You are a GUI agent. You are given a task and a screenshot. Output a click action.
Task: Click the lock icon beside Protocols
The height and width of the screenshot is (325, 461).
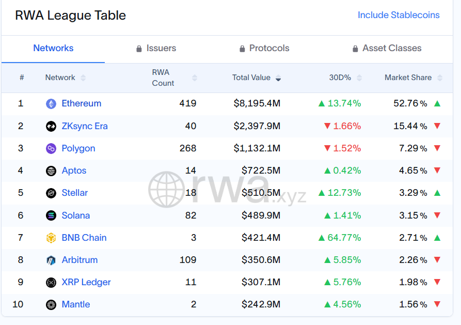click(242, 49)
